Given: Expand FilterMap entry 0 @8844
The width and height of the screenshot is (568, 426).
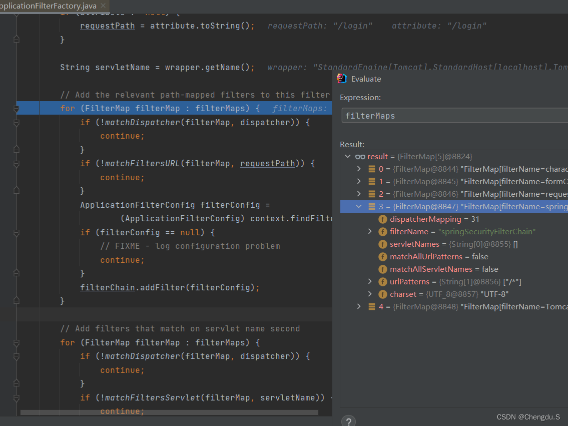Looking at the screenshot, I should [359, 169].
